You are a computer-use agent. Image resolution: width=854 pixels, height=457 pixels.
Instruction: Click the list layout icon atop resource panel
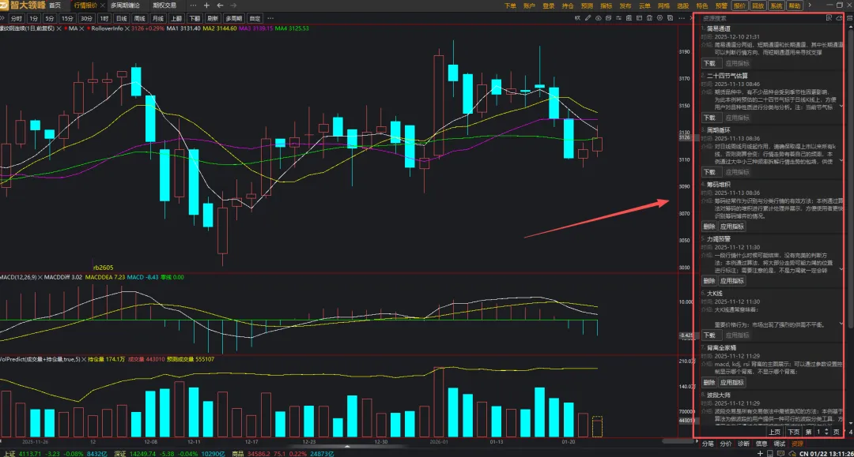(849, 18)
